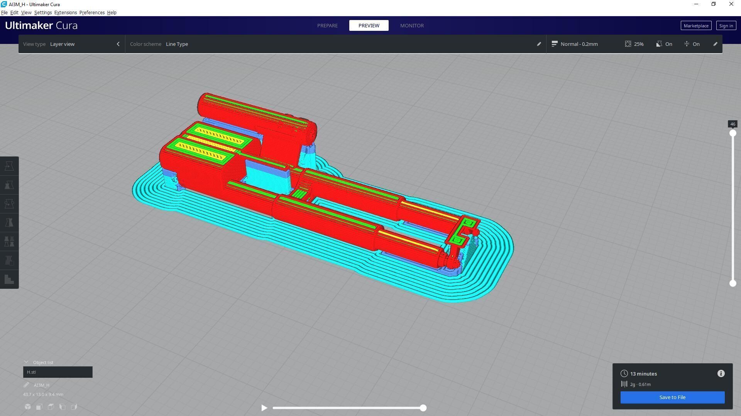This screenshot has width=741, height=416.
Task: Open the Color scheme Line Type dropdown
Action: pyautogui.click(x=177, y=44)
